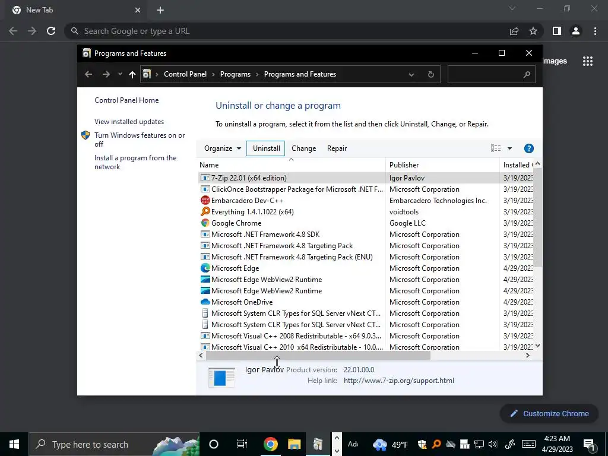Click the Microsoft OneDrive cloud icon
The width and height of the screenshot is (608, 456).
(x=205, y=302)
